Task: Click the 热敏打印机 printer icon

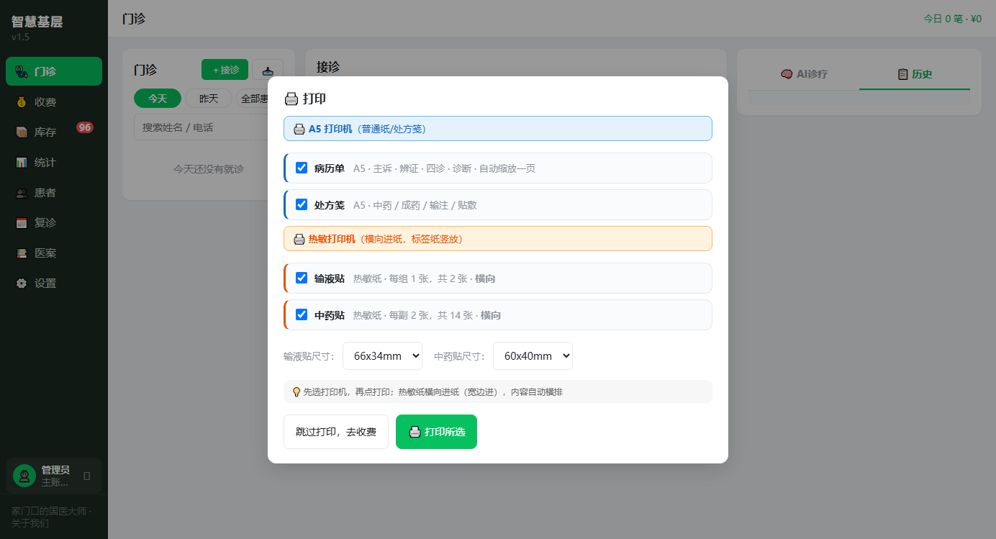Action: 299,239
